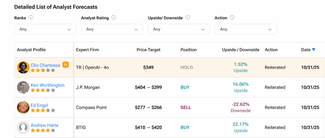Click Reiterated in the Ed Engel row

(275, 107)
